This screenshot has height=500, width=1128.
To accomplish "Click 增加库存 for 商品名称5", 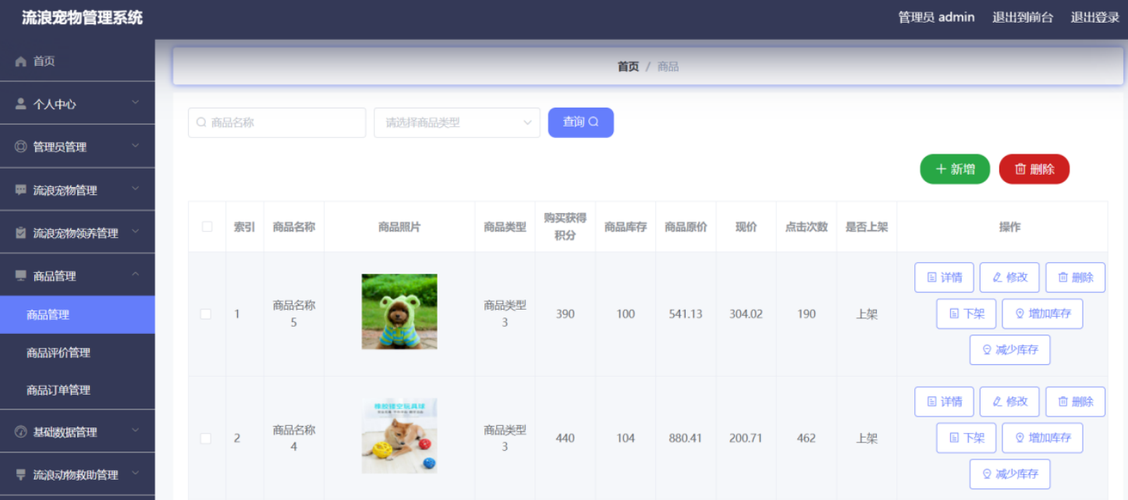I will point(1043,314).
